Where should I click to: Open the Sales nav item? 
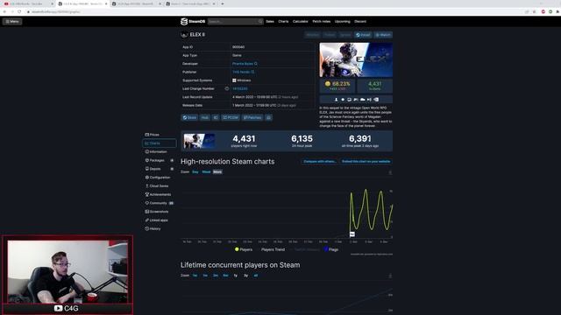(270, 21)
